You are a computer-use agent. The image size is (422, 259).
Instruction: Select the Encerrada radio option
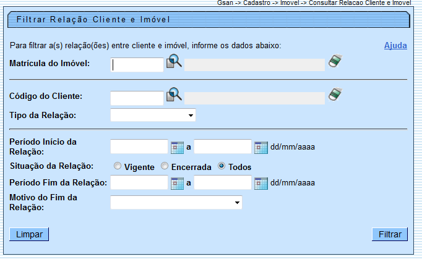(x=165, y=167)
